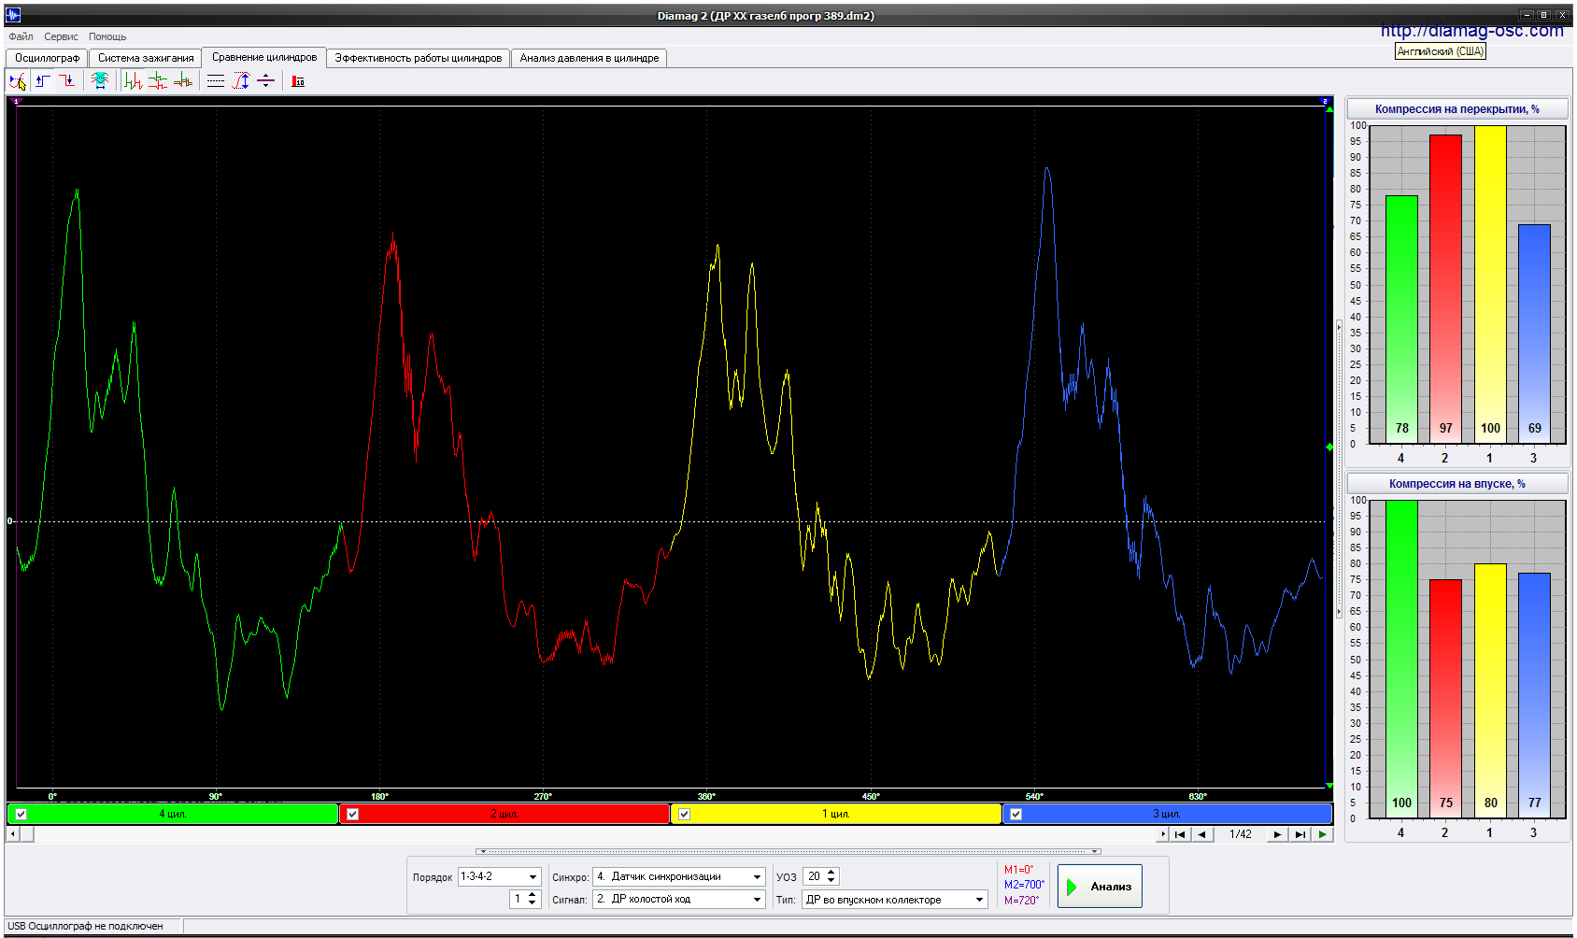Open the Сигнал channel dropdown
The height and width of the screenshot is (938, 1577).
pyautogui.click(x=757, y=900)
